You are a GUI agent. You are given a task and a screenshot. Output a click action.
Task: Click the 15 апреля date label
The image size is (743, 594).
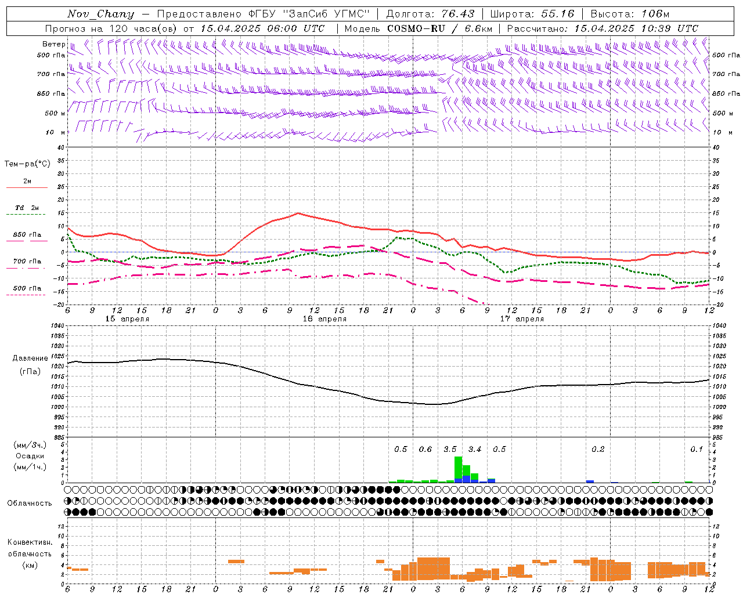click(x=127, y=319)
